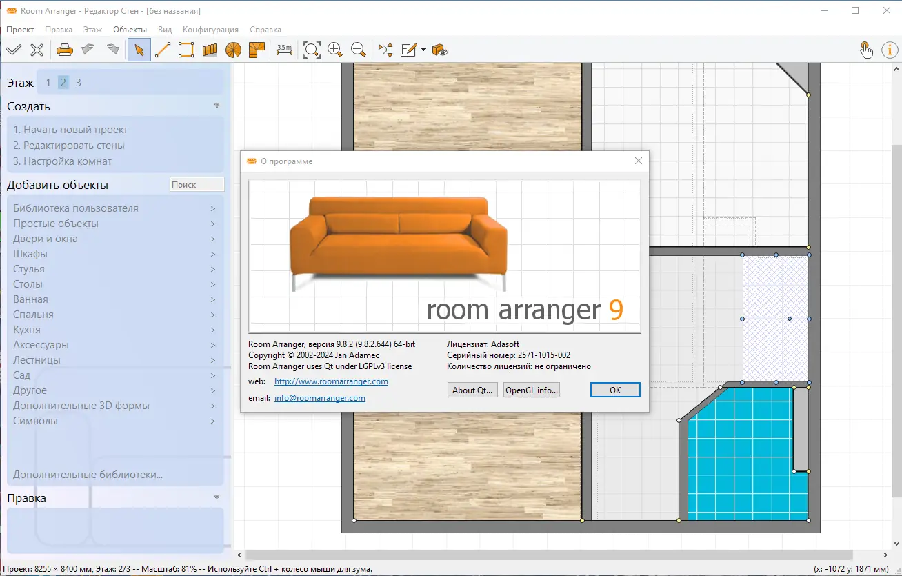The image size is (902, 576).
Task: Switch to floor 1
Action: tap(48, 83)
